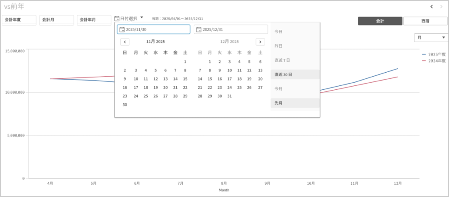Expand the 日付選択 date picker arrow
The height and width of the screenshot is (197, 449).
[142, 18]
